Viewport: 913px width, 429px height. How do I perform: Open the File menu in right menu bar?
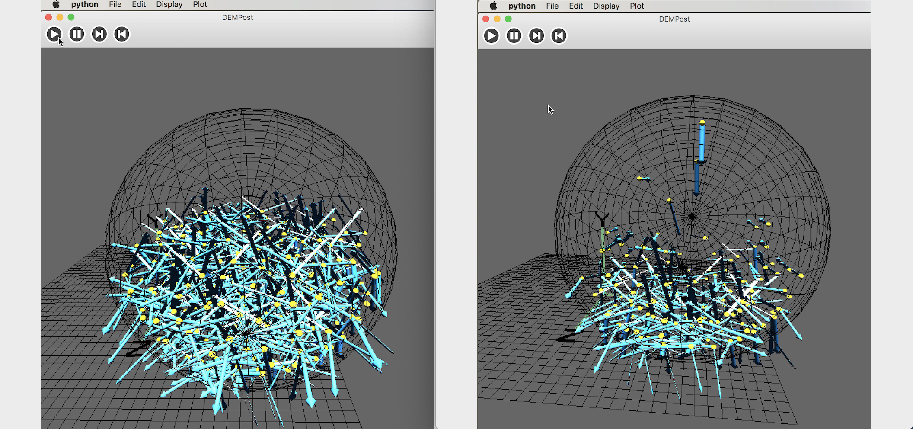(x=552, y=6)
